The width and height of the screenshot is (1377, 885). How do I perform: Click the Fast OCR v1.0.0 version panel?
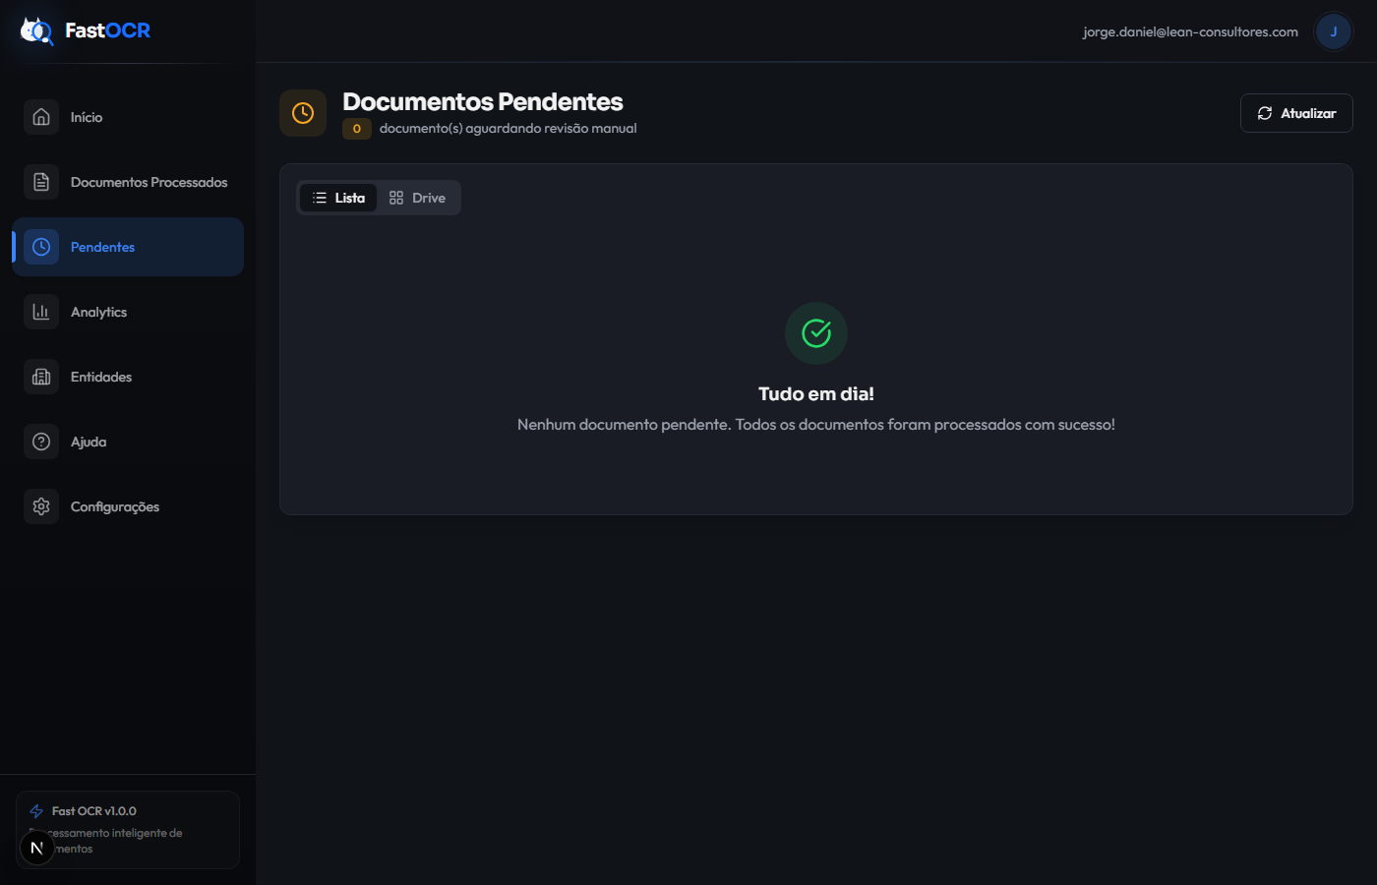pos(128,829)
